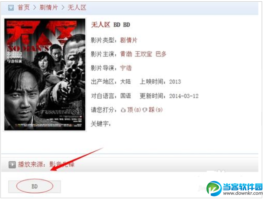The image size is (263, 199).
Task: View actor 王双宝 link
Action: [x=143, y=54]
